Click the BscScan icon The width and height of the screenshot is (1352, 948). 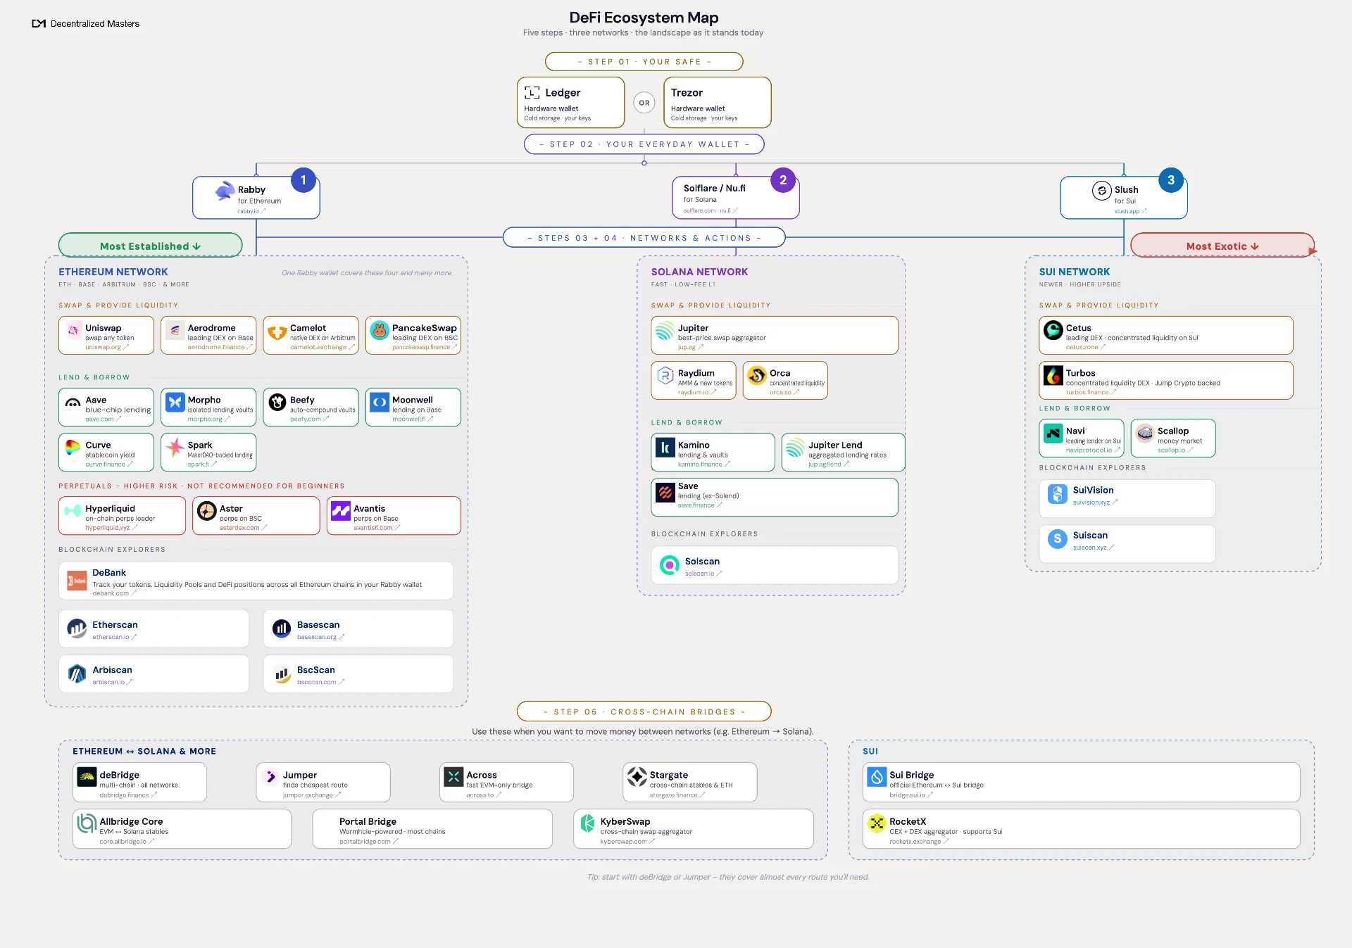pyautogui.click(x=282, y=674)
